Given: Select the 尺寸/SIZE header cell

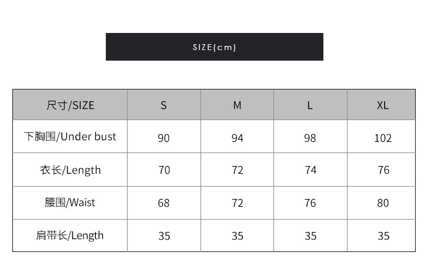Looking at the screenshot, I should 70,105.
